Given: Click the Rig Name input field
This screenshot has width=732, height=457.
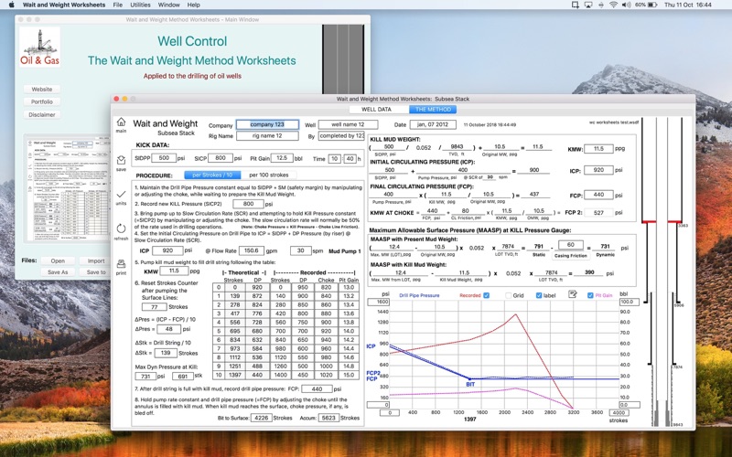Looking at the screenshot, I should [267, 135].
